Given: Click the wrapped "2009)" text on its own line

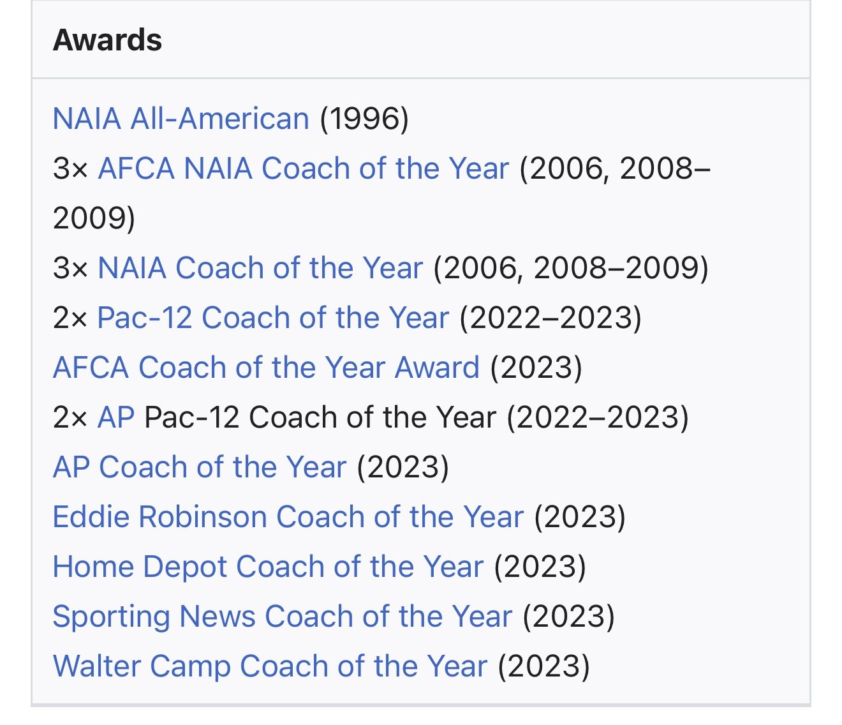Looking at the screenshot, I should (x=94, y=218).
